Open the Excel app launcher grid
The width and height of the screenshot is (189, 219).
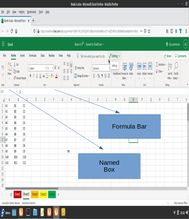[x=3, y=44]
